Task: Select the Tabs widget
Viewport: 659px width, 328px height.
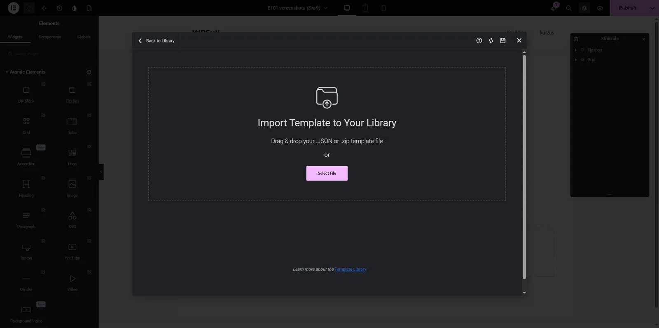Action: [72, 125]
